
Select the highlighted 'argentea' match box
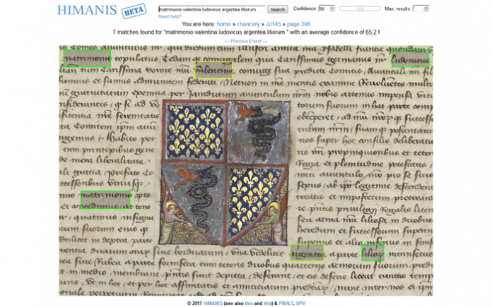[307, 253]
